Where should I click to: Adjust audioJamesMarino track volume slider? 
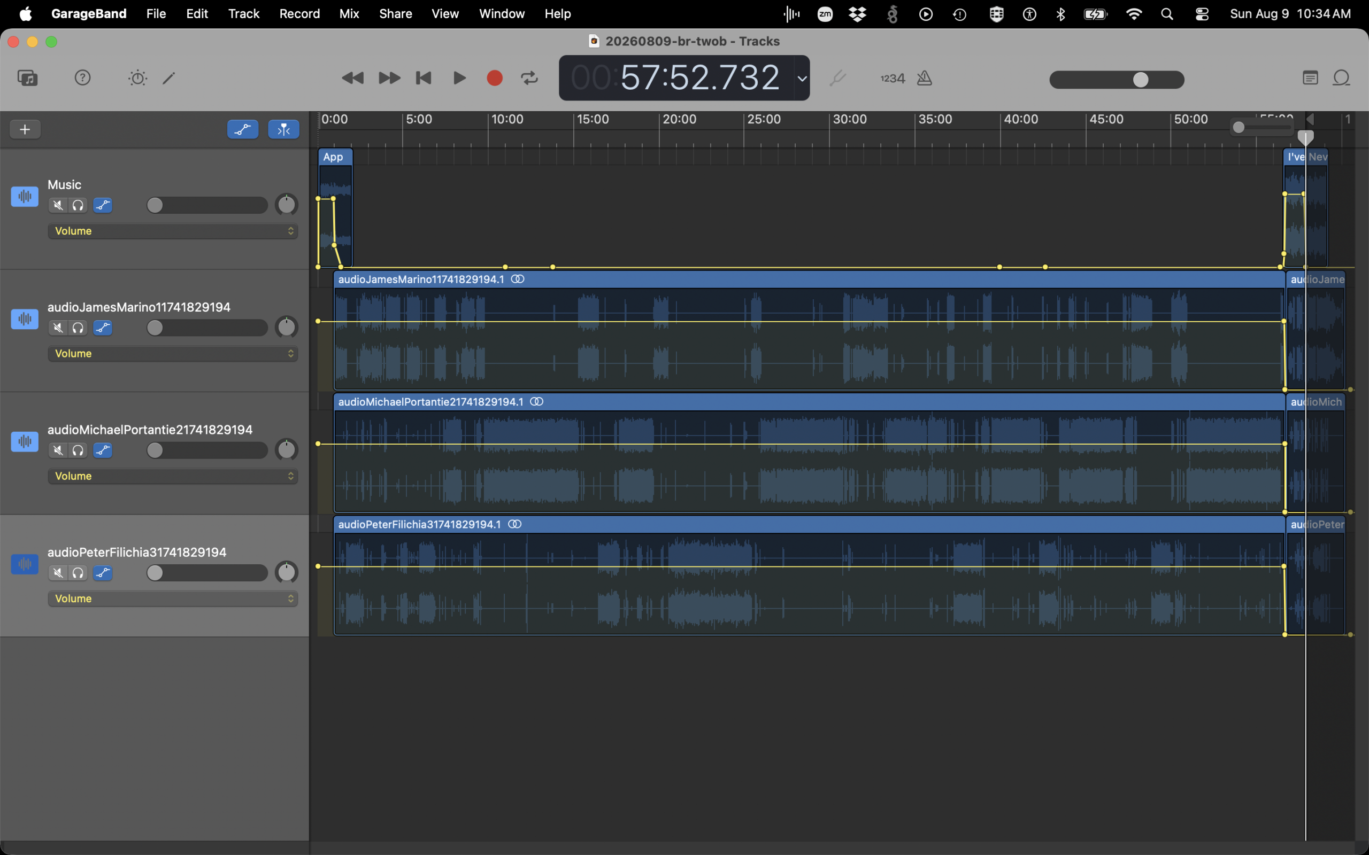(206, 328)
